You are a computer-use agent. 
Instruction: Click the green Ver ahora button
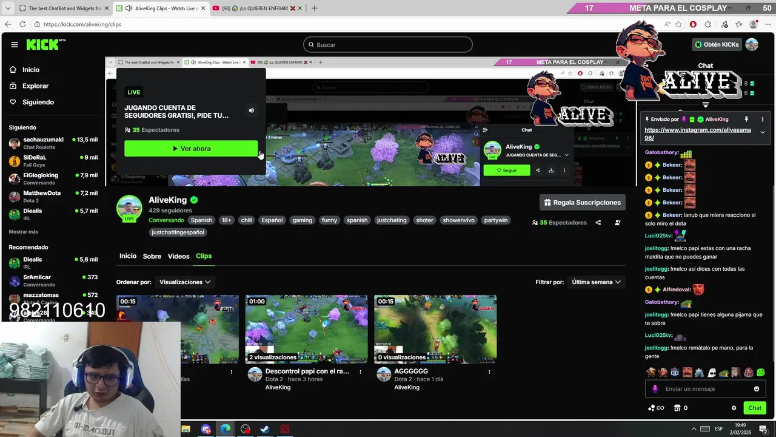(x=191, y=149)
